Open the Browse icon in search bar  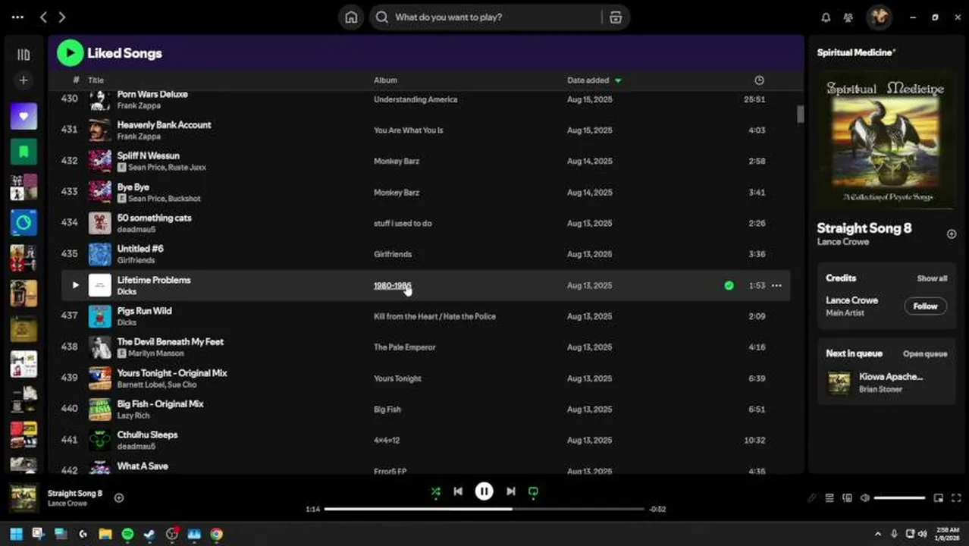tap(616, 17)
